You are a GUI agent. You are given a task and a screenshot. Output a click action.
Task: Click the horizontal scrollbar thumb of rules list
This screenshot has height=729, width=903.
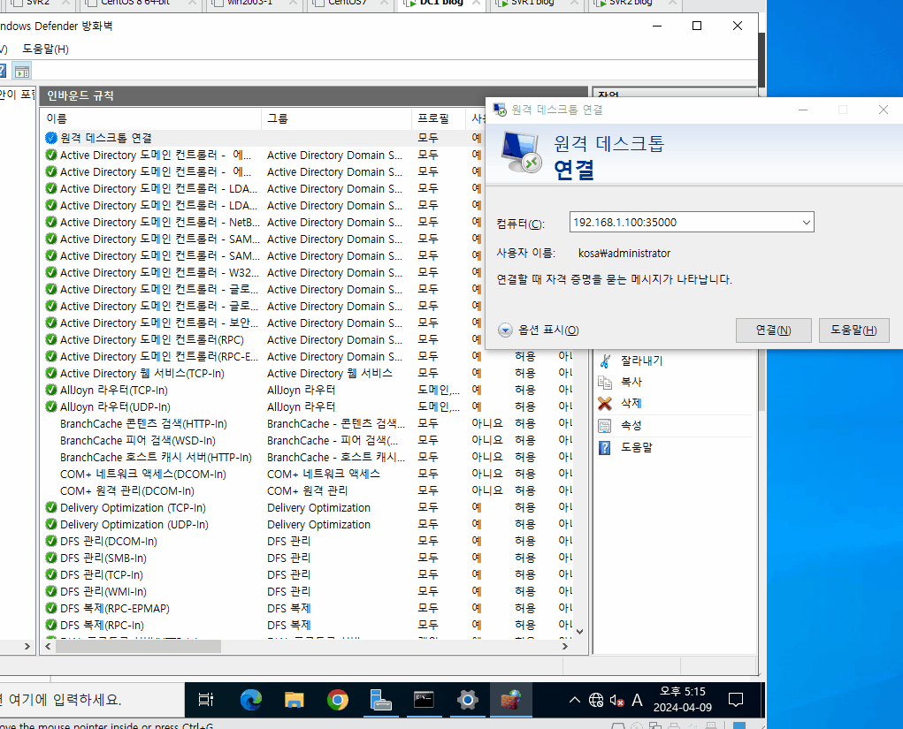coord(138,646)
